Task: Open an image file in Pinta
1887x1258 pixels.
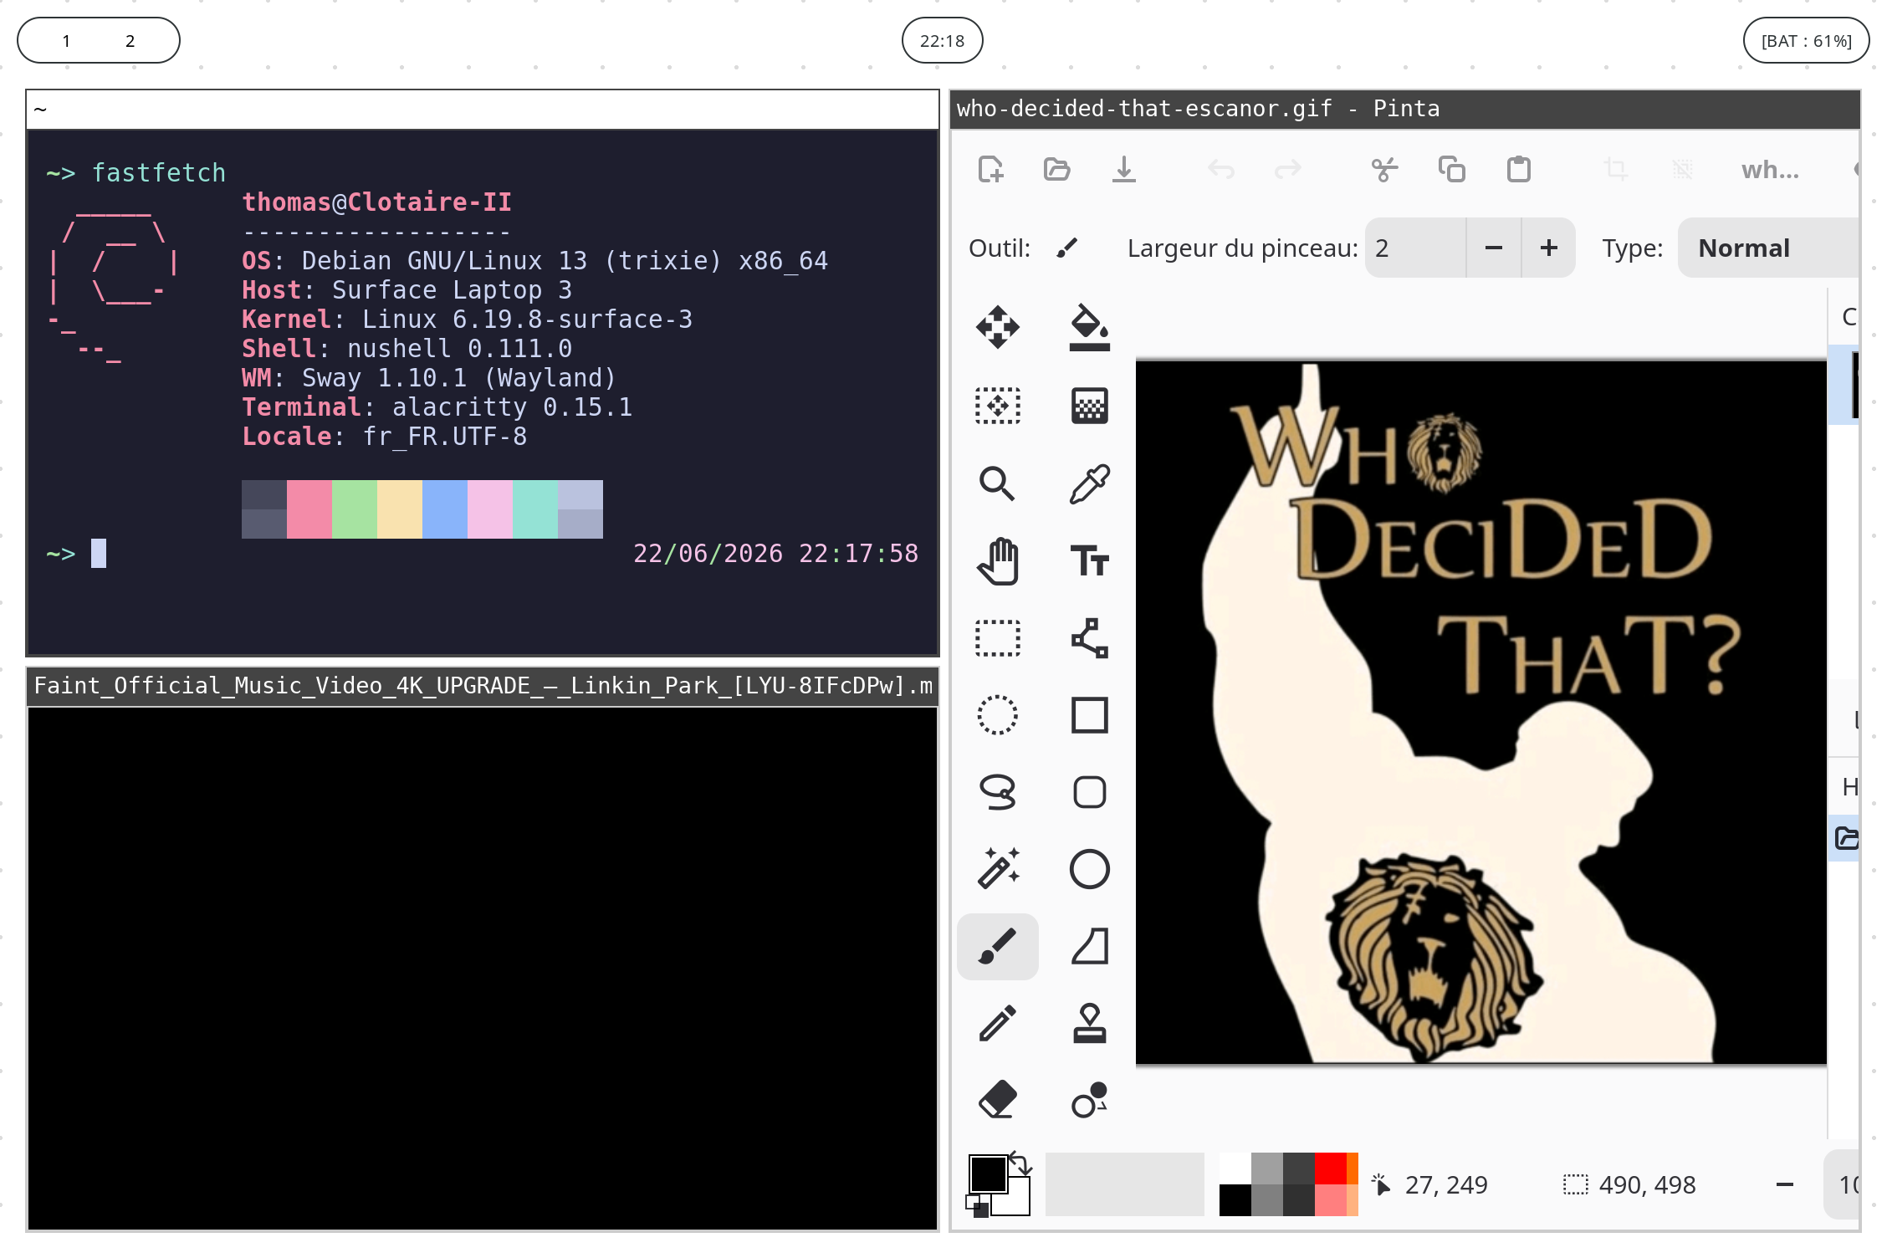Action: click(x=1057, y=170)
